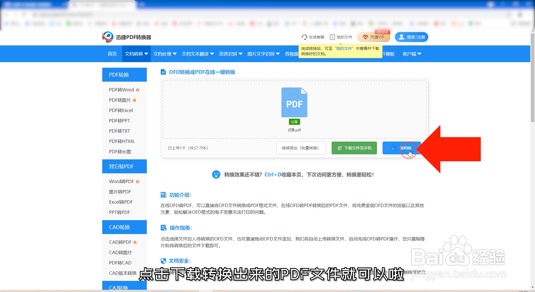
Task: Select Word转PDF under 其它转PDF
Action: [x=122, y=181]
